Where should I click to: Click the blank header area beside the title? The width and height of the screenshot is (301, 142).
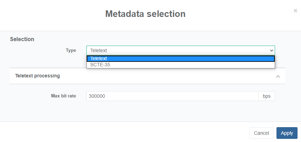pyautogui.click(x=52, y=14)
